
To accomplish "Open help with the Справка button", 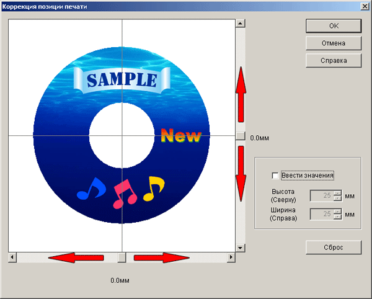I will click(x=334, y=61).
